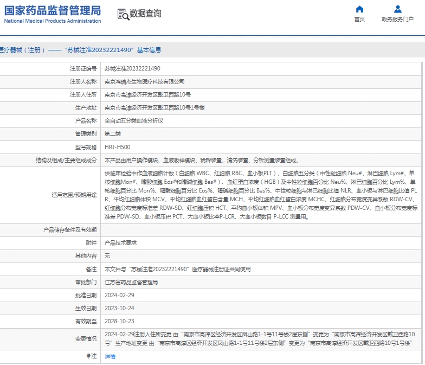Open the 政务服务门户 text link

click(x=397, y=20)
